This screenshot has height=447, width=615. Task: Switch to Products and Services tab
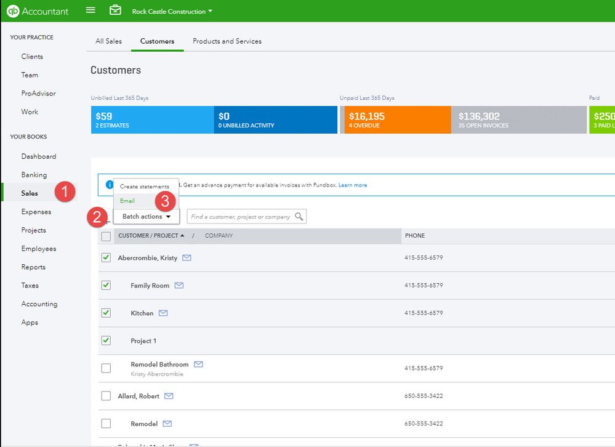coord(227,41)
